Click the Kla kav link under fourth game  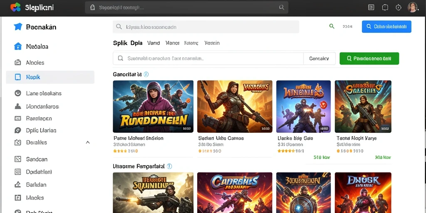pos(383,157)
